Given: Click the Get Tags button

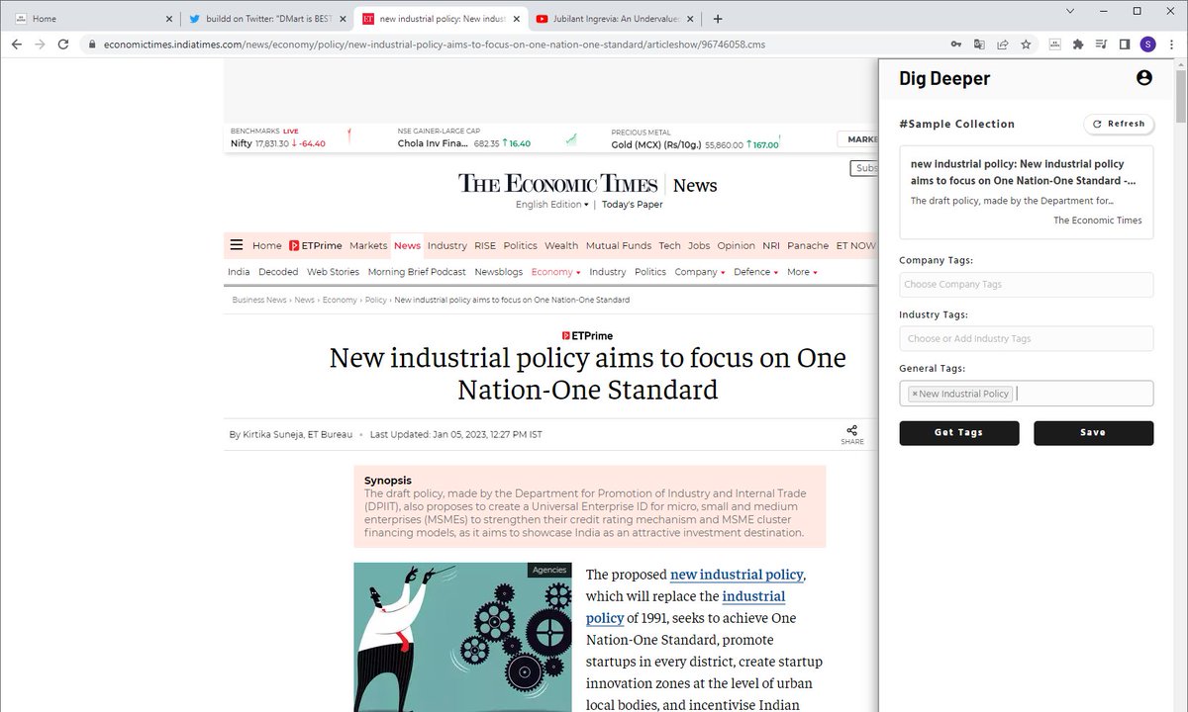Looking at the screenshot, I should coord(958,433).
